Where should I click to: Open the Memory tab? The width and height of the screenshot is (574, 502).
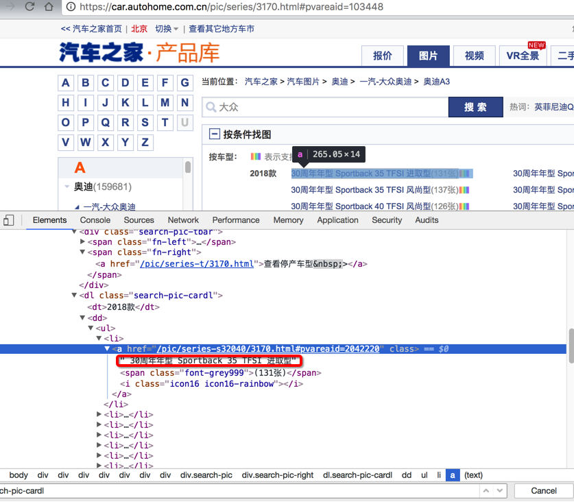click(x=288, y=220)
